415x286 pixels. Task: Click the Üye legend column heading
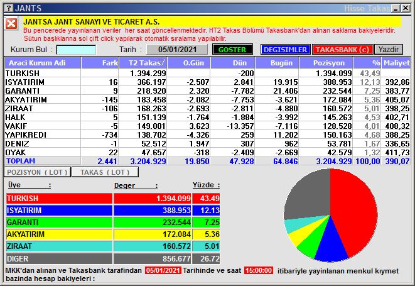point(29,185)
